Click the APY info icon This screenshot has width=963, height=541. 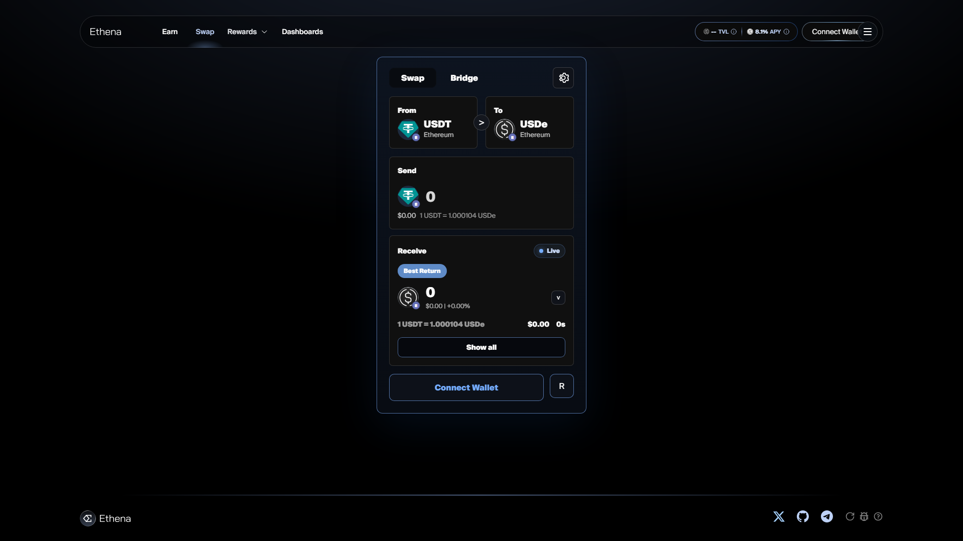786,32
